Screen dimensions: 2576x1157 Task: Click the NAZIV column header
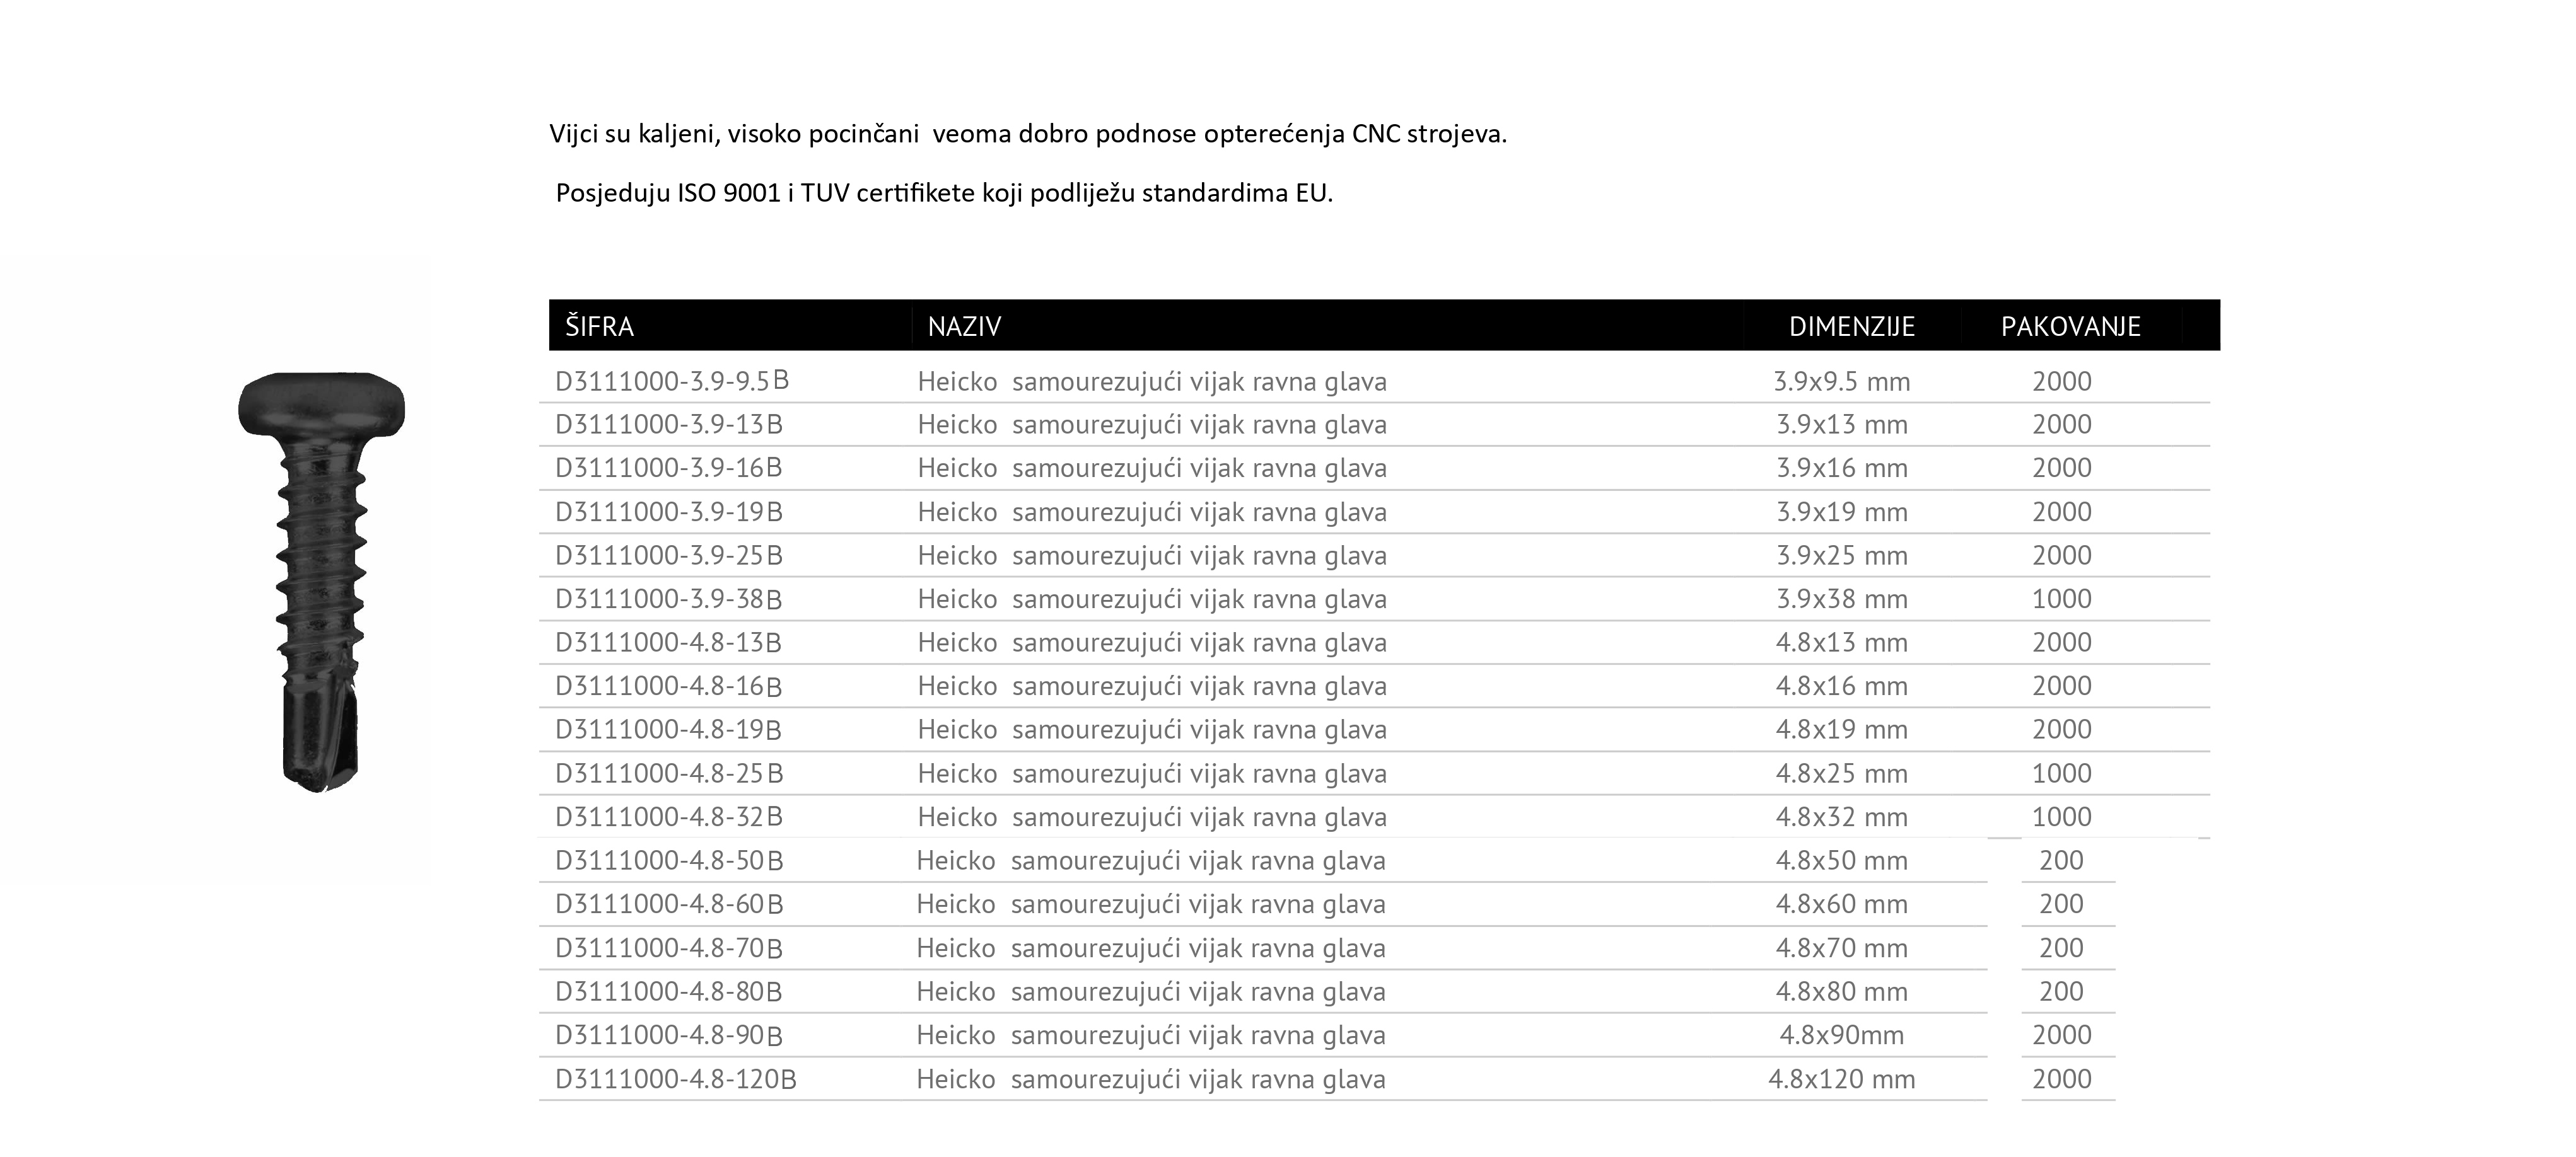(x=964, y=326)
